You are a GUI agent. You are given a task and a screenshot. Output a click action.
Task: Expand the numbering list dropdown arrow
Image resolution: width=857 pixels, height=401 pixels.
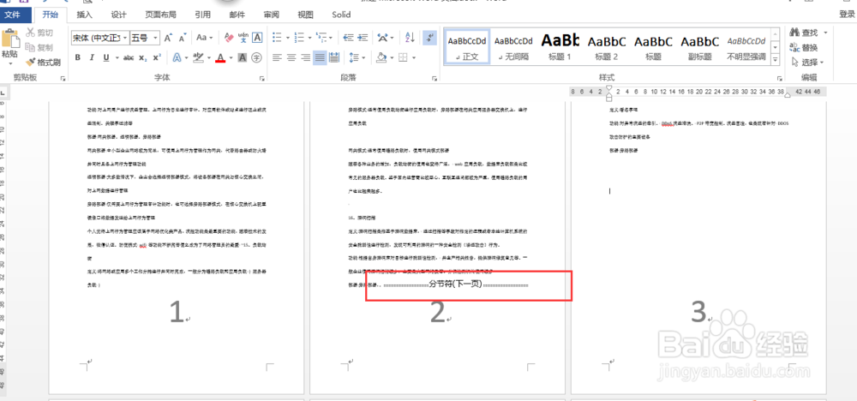pos(309,38)
